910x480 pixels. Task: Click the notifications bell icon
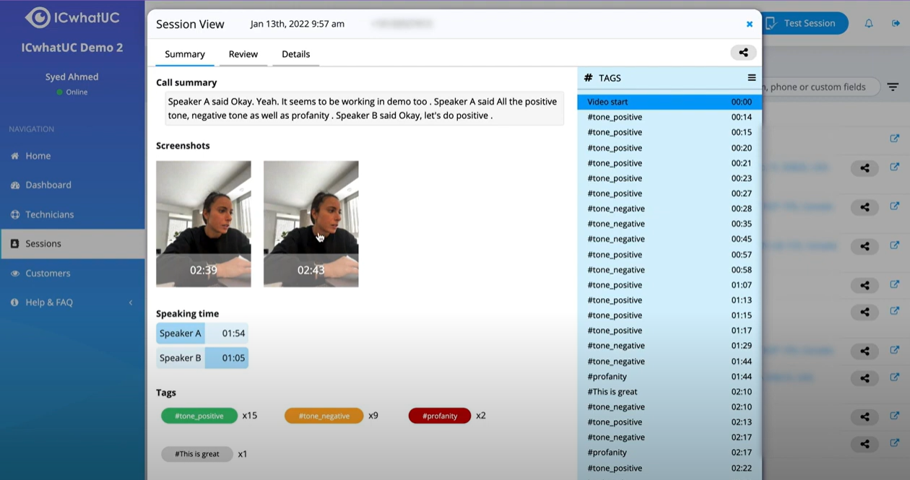click(869, 22)
